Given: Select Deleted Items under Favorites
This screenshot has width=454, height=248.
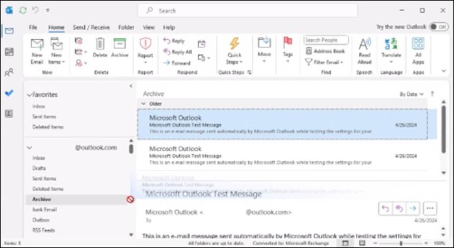Looking at the screenshot, I should click(x=48, y=127).
